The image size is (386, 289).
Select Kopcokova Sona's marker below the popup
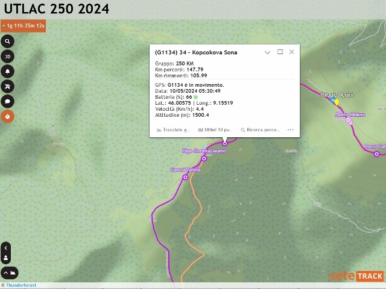[x=224, y=143]
